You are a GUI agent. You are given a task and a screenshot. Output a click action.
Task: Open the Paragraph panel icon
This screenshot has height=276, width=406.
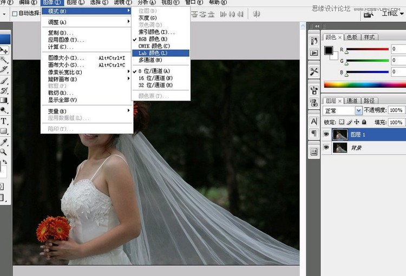pos(314,133)
